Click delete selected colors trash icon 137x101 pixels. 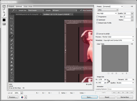[x=126, y=73]
